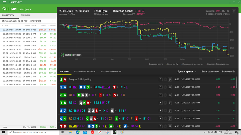Open the volume icon in system tray

[x=216, y=132]
